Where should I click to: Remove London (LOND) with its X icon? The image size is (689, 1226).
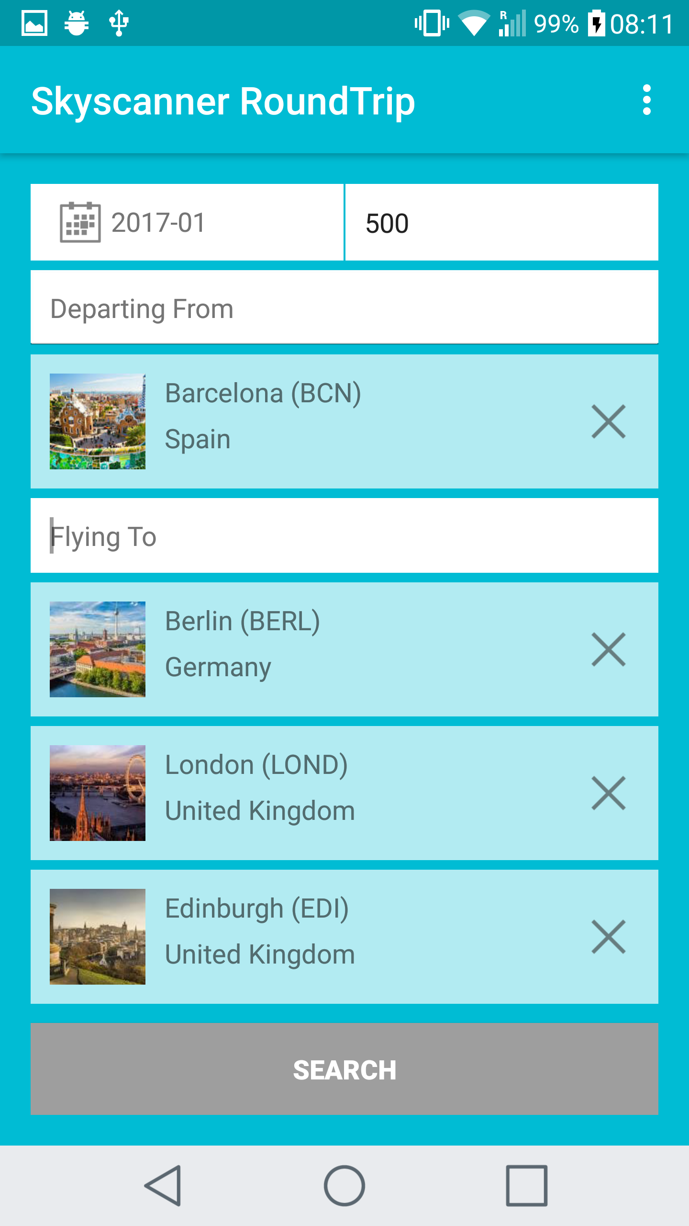608,793
